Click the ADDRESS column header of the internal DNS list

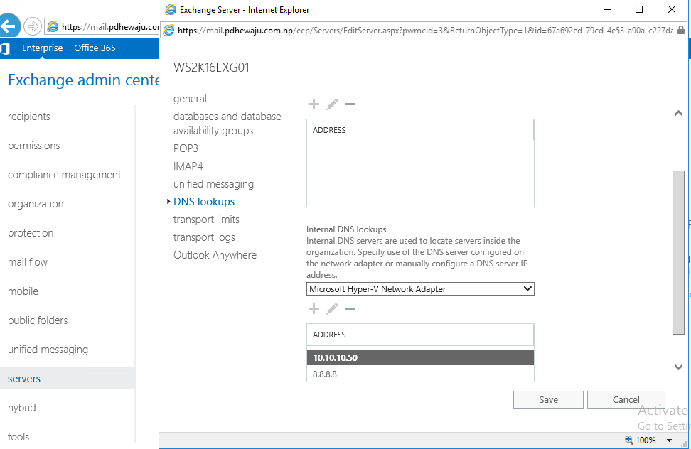coord(420,335)
